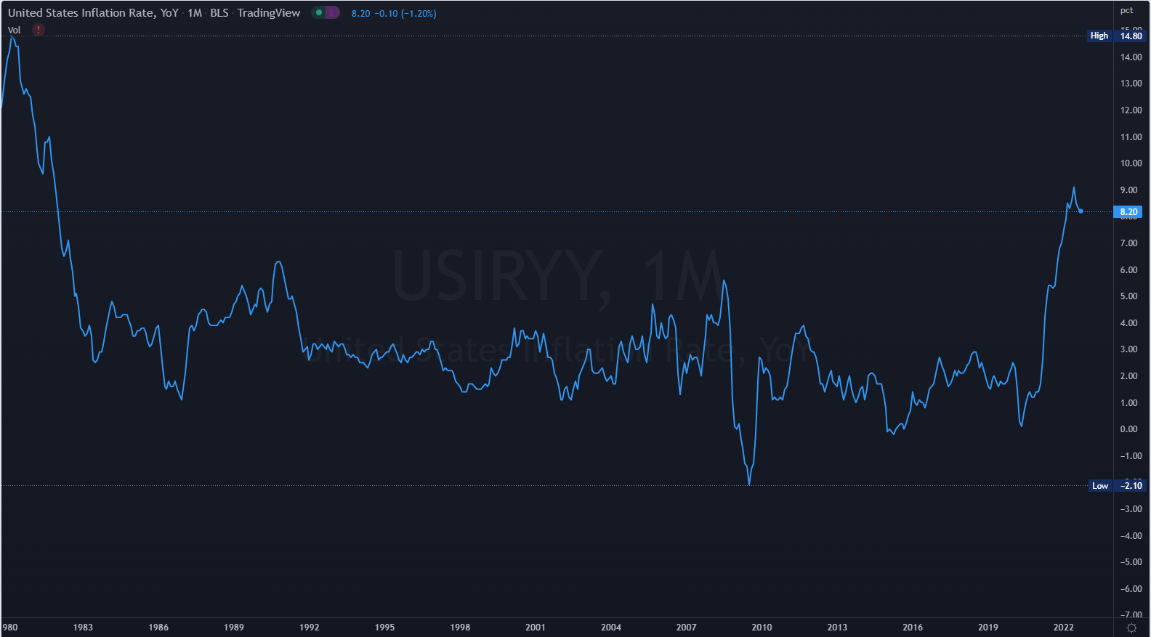Click the pct unit label above price scale
Viewport: 1151px width, 637px height.
[1127, 10]
